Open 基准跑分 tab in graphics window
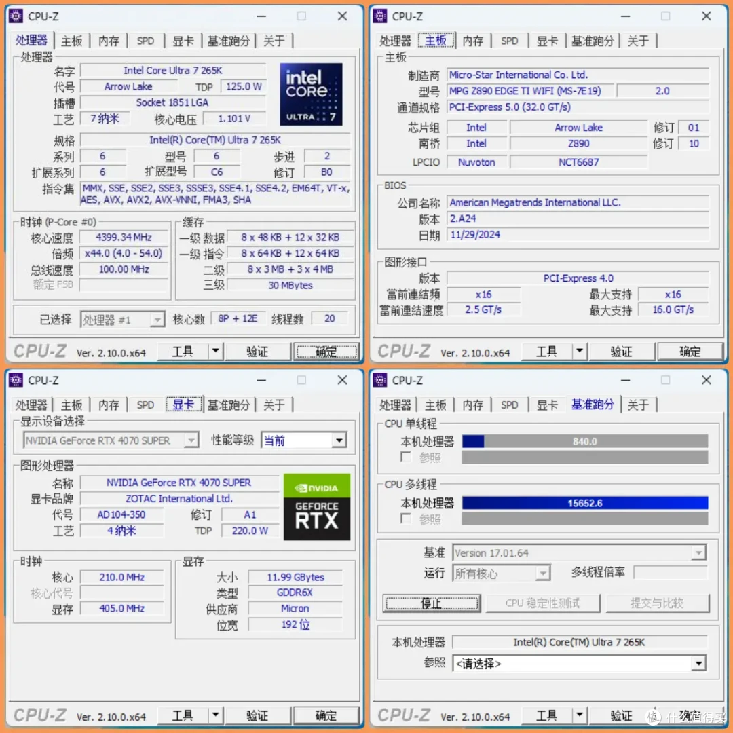The width and height of the screenshot is (733, 733). point(229,405)
